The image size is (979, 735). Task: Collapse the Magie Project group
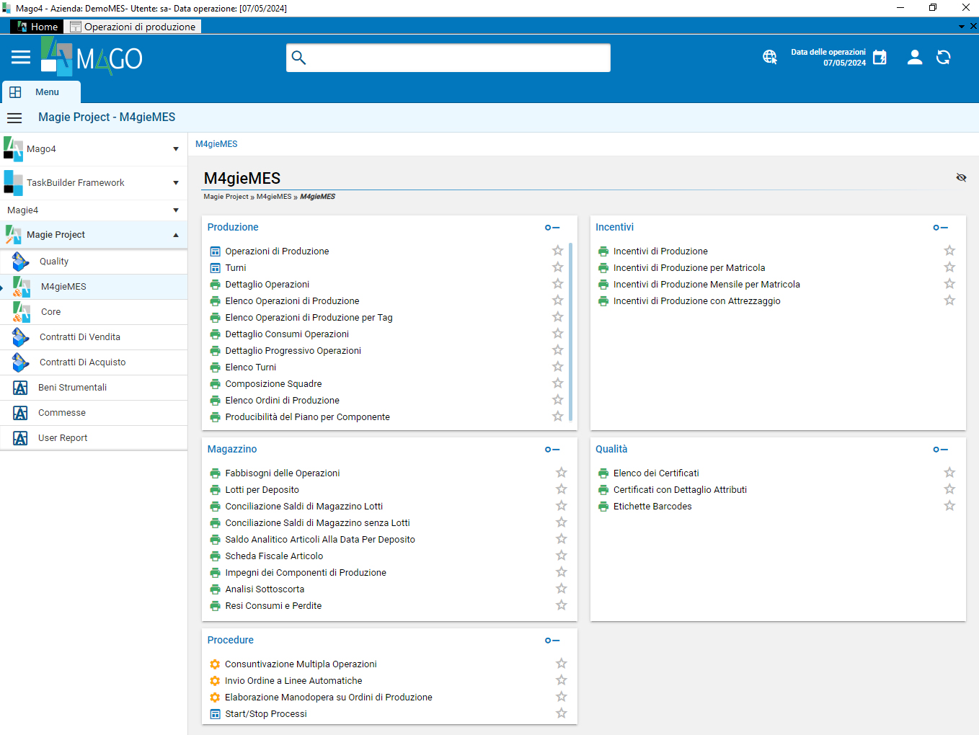point(176,235)
